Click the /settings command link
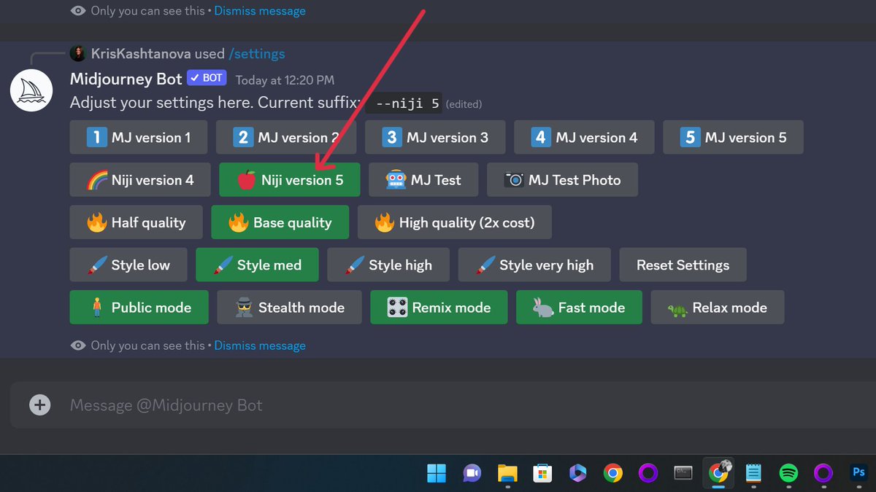This screenshot has width=876, height=492. click(256, 54)
